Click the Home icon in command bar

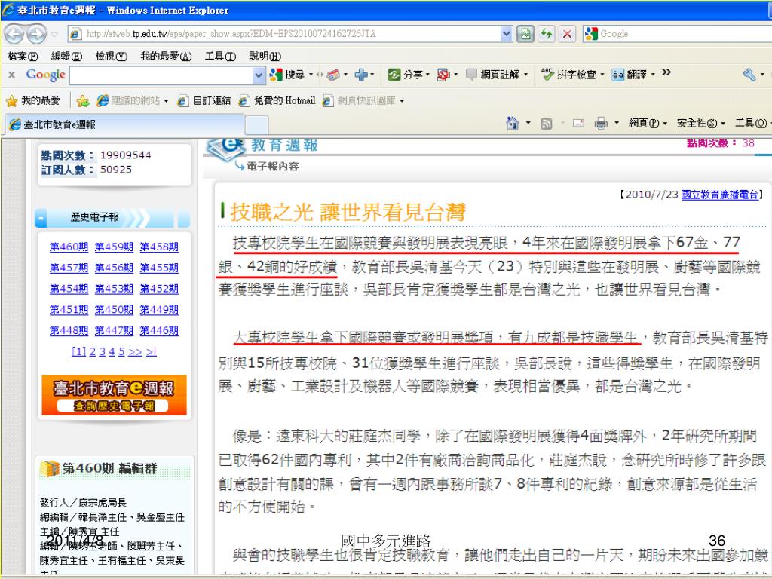click(513, 123)
